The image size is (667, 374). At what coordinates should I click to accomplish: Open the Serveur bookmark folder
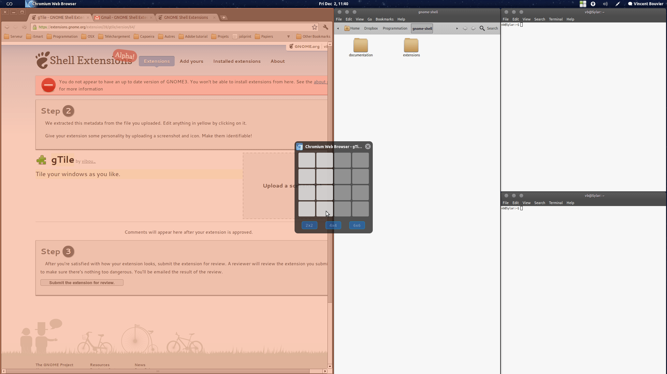click(13, 36)
